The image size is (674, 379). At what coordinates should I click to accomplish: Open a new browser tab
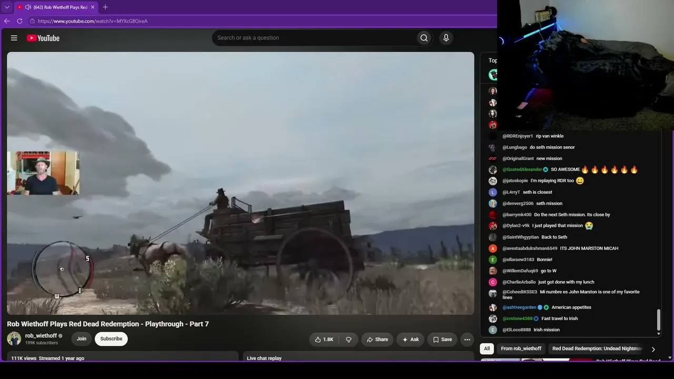105,7
